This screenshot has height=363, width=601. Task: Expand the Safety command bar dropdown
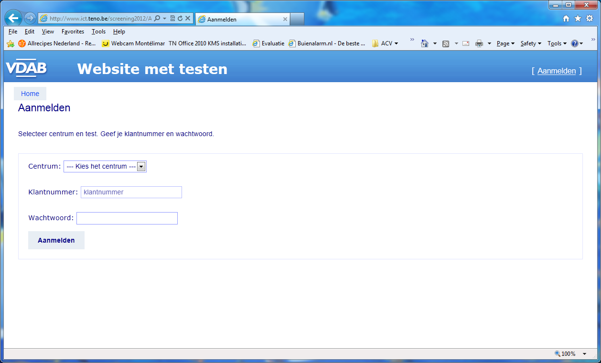(531, 43)
